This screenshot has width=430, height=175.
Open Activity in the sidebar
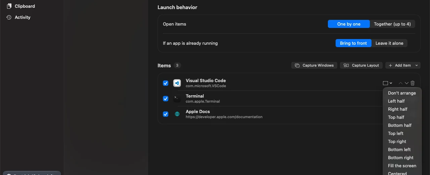(x=18, y=17)
